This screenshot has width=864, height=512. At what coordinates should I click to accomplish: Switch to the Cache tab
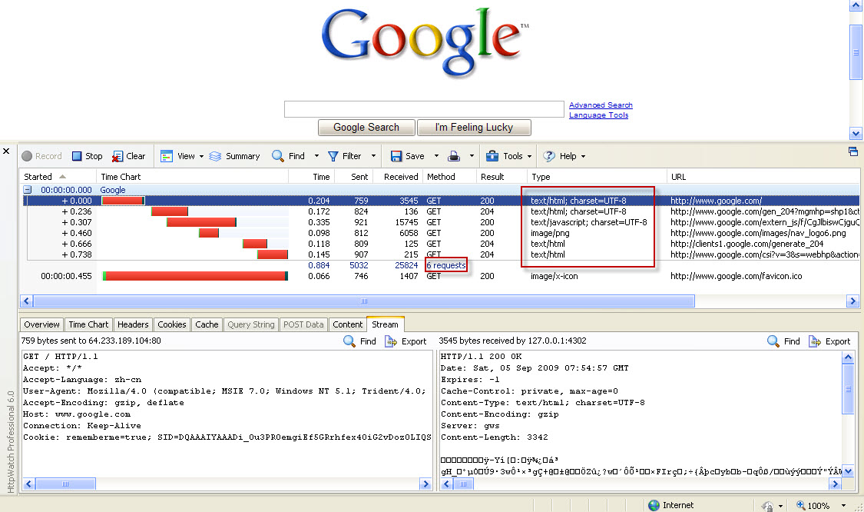pyautogui.click(x=207, y=324)
